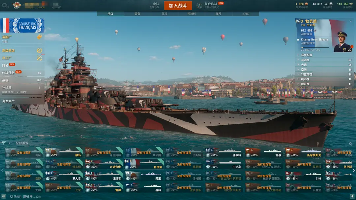Expand the 火炮 parameters row

click(x=324, y=65)
